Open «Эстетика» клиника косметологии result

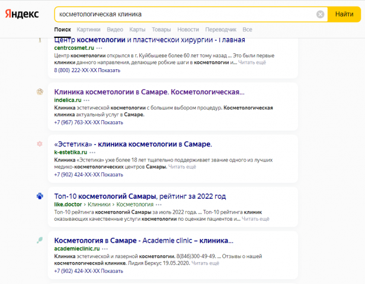pyautogui.click(x=133, y=144)
